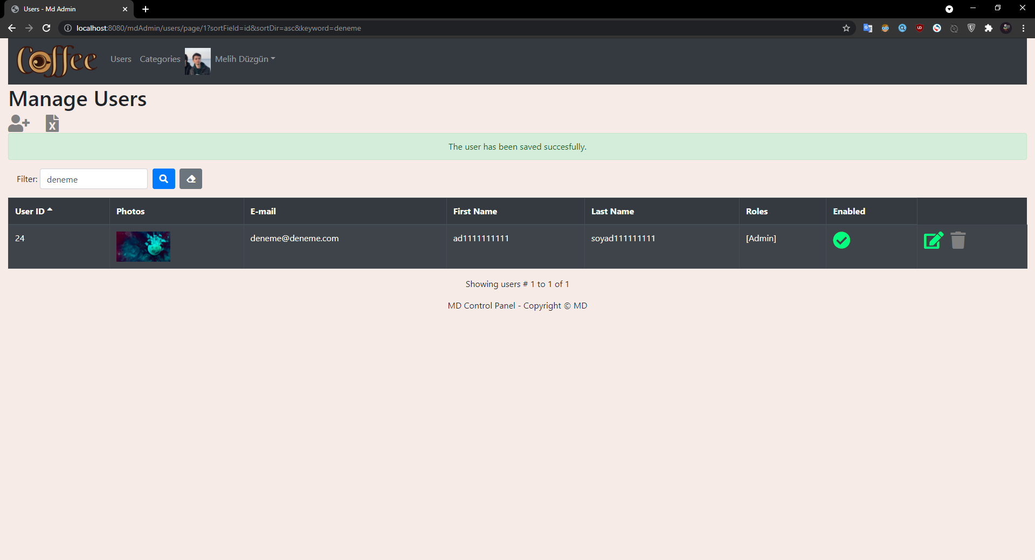Expand the Melih Düzgün account dropdown
Screen dimensions: 1035x560
pos(245,59)
